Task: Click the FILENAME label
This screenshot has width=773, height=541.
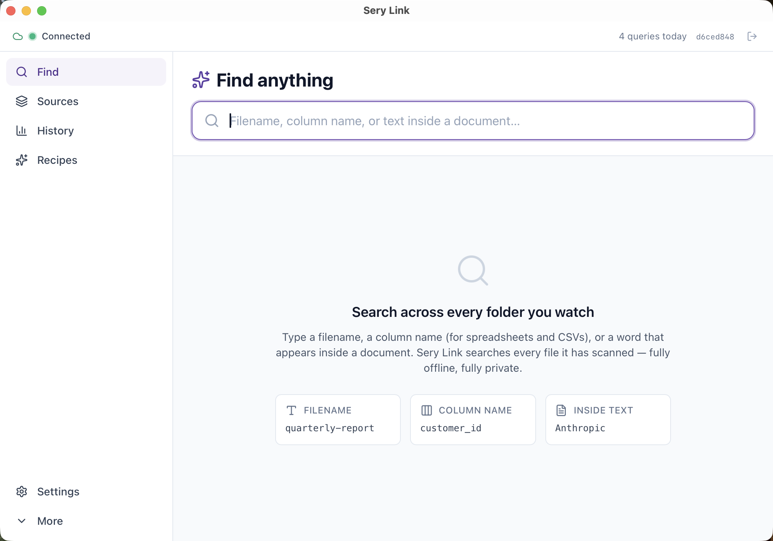Action: pyautogui.click(x=328, y=410)
